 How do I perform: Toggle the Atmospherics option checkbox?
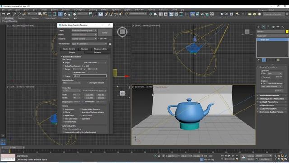64,109
